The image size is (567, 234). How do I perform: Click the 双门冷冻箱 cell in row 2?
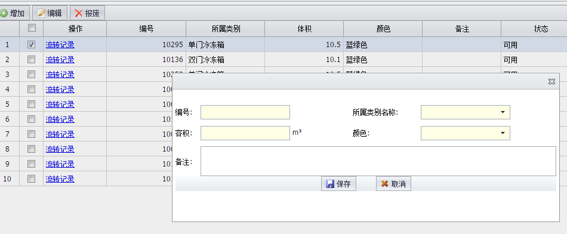[x=226, y=60]
